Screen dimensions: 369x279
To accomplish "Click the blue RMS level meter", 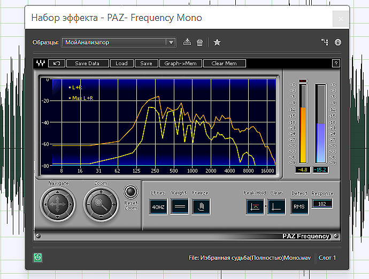I will pyautogui.click(x=320, y=123).
